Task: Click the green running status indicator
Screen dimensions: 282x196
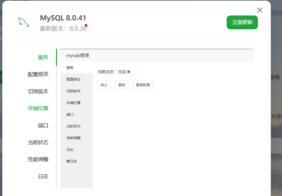Action: pos(129,71)
